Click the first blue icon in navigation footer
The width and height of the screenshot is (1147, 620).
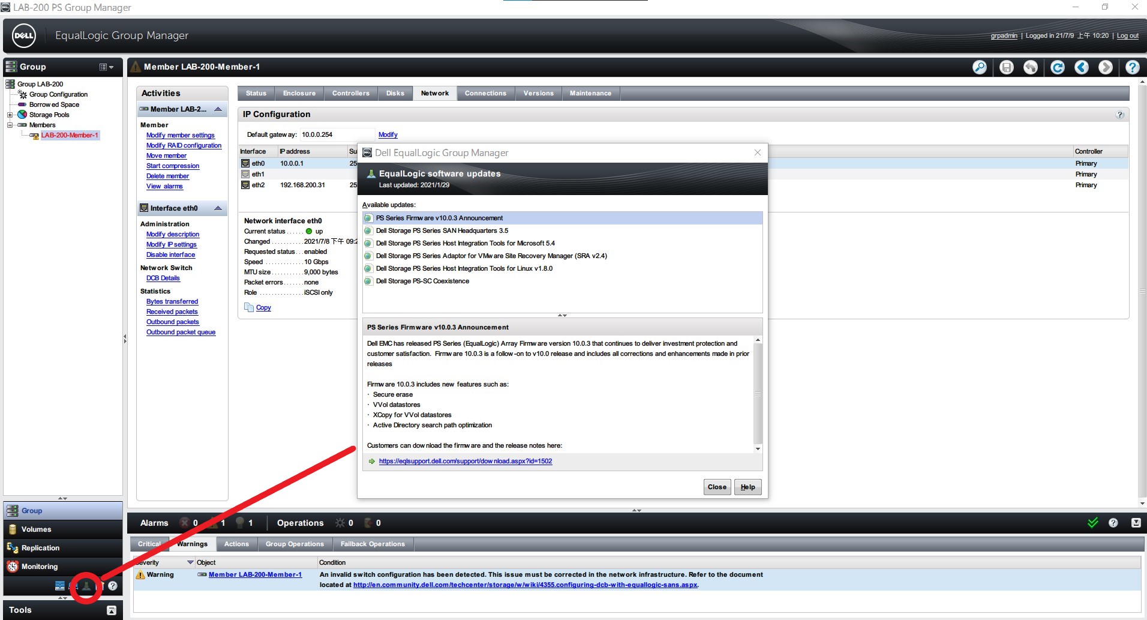point(60,586)
